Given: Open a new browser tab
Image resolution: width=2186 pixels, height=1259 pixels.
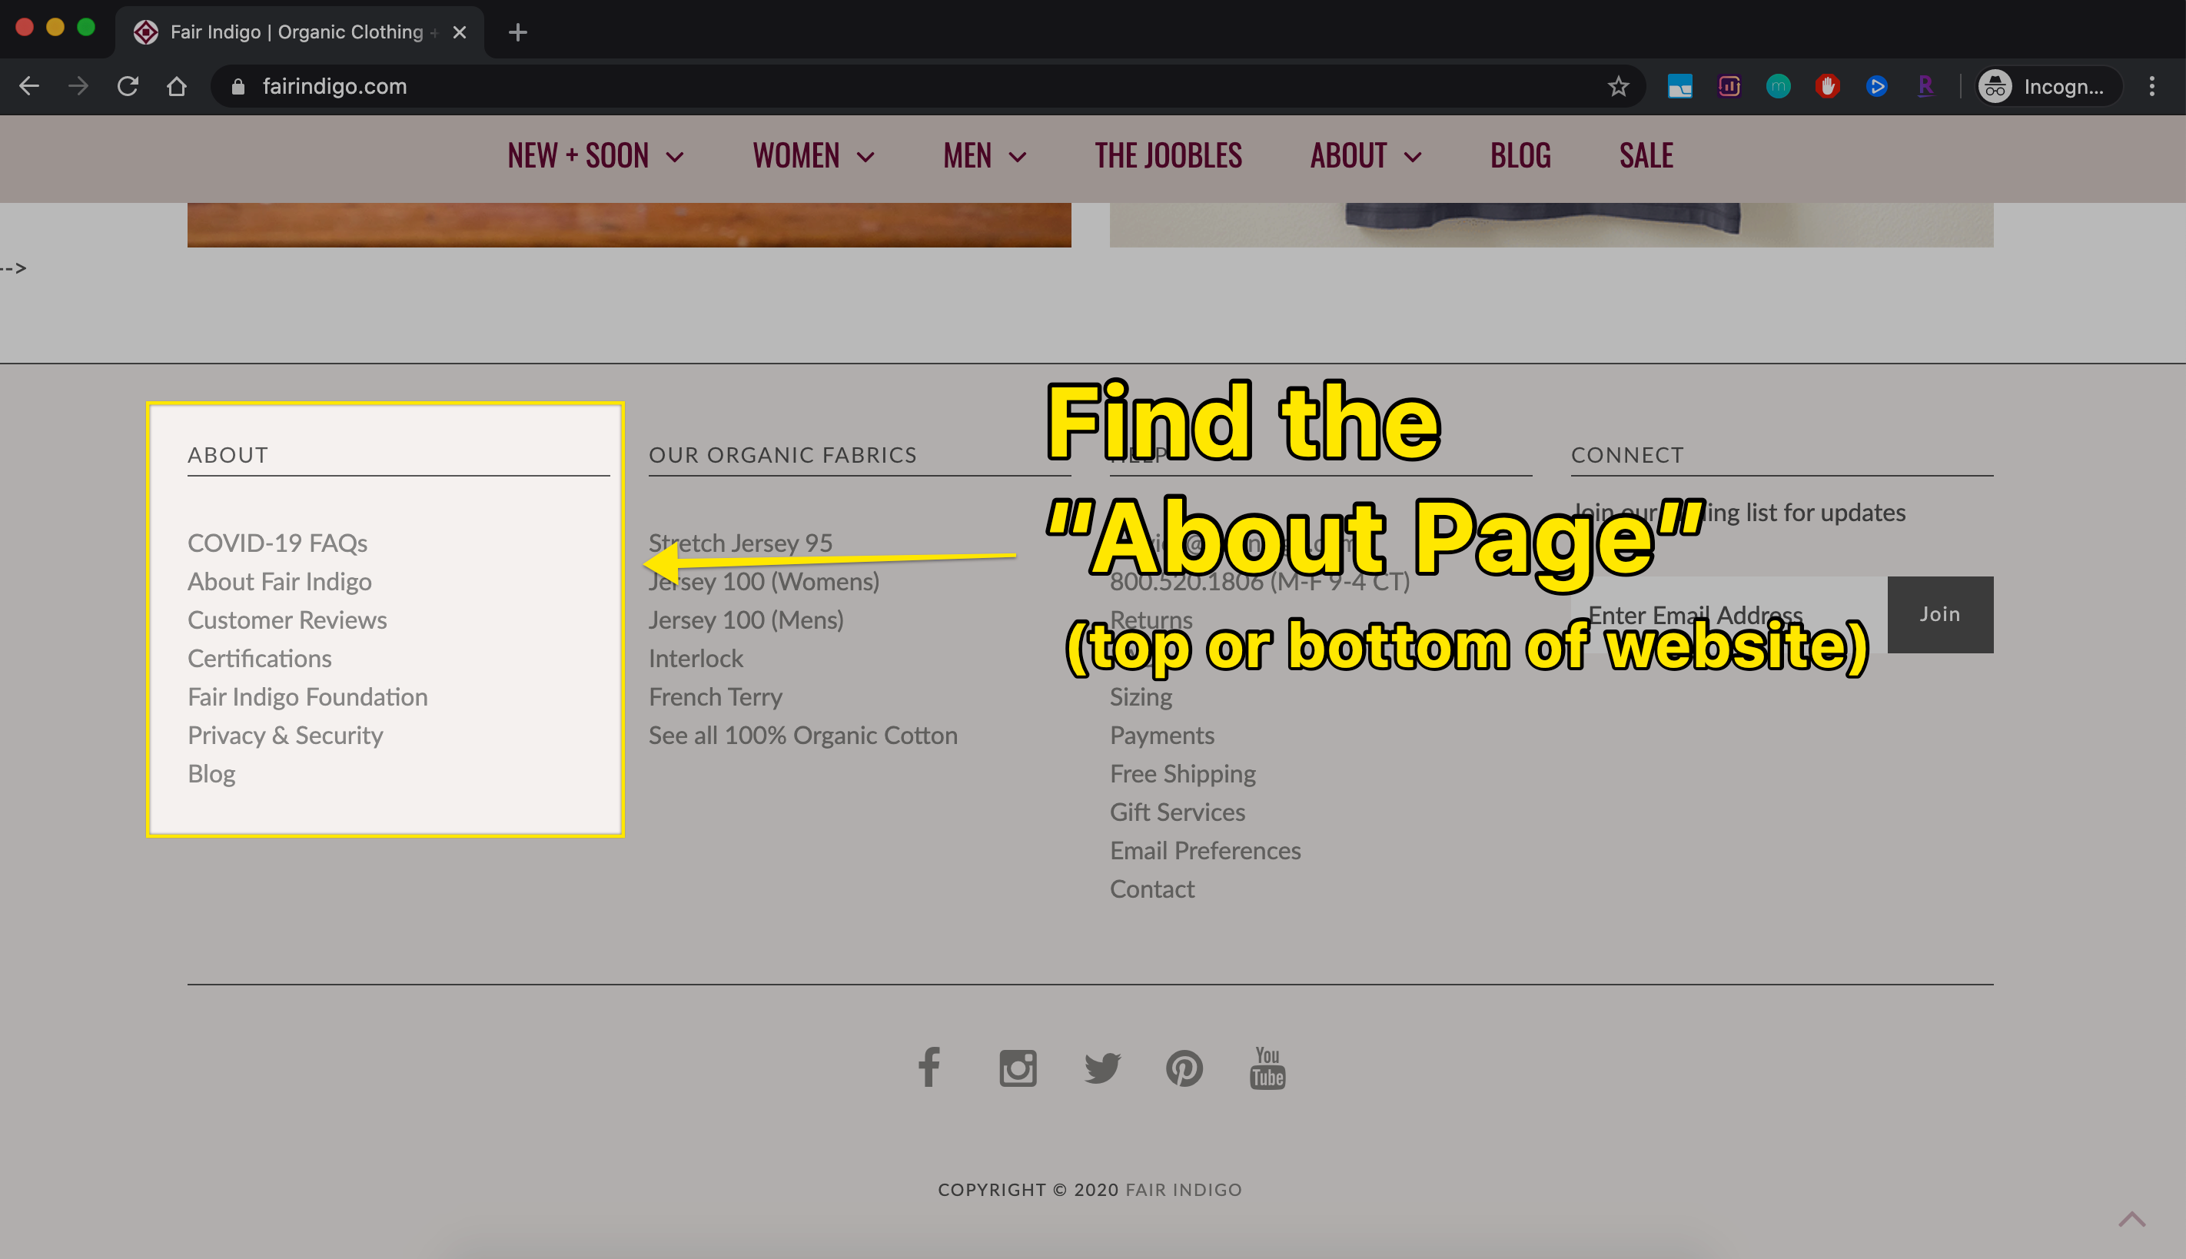Looking at the screenshot, I should [x=517, y=32].
